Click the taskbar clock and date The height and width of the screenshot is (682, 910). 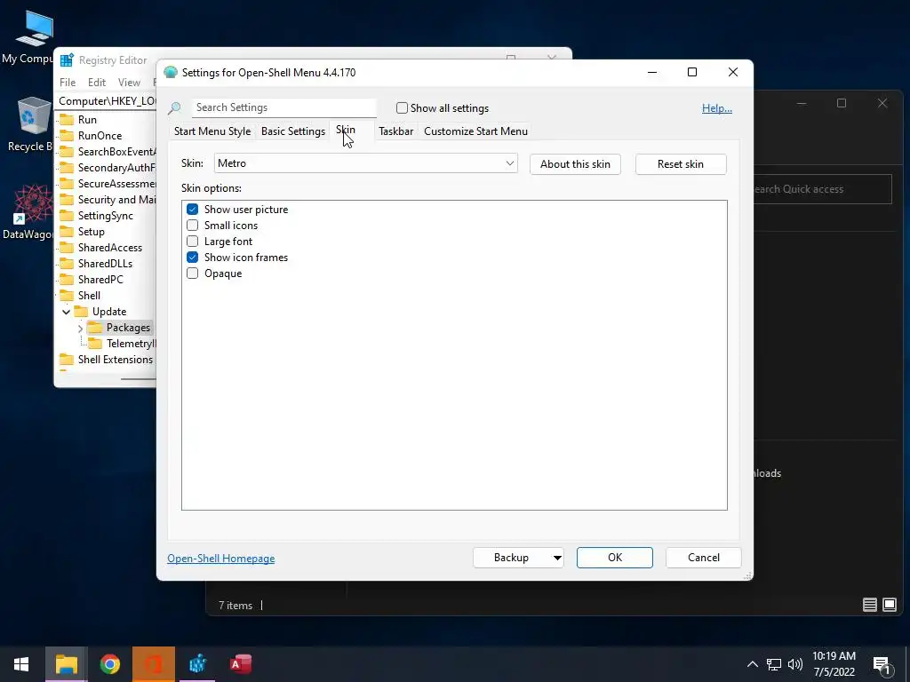(x=834, y=664)
